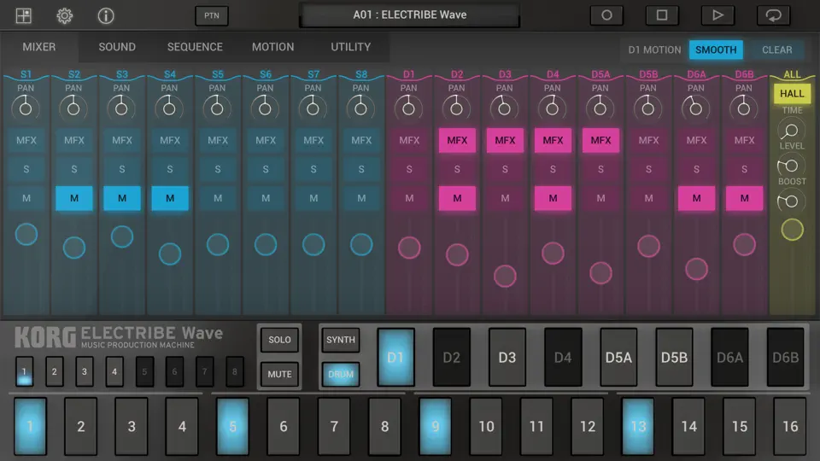Open the info icon

tap(106, 15)
